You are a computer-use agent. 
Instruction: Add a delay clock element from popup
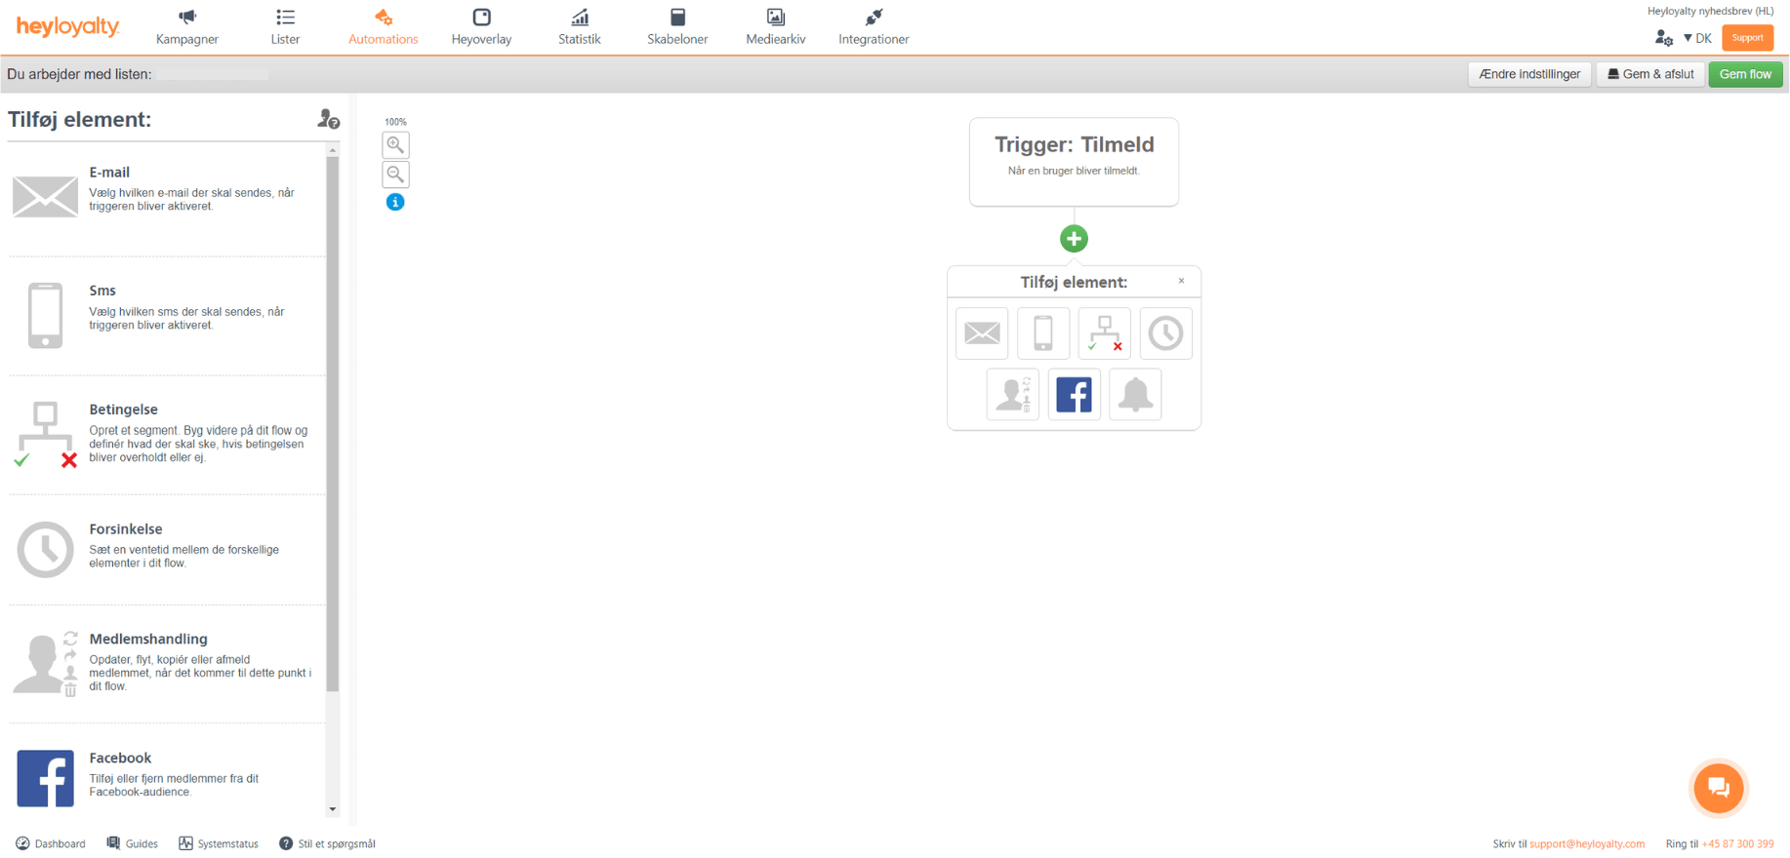(x=1165, y=333)
